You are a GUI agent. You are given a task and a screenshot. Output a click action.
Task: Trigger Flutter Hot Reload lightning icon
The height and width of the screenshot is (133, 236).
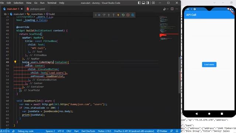coord(118,15)
